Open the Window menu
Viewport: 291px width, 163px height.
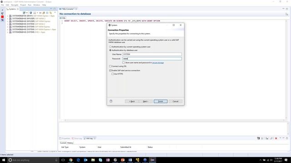(x=36, y=5)
